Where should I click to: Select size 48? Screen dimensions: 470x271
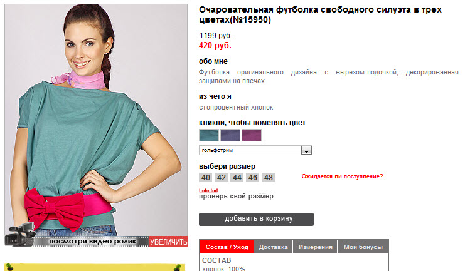pyautogui.click(x=269, y=178)
